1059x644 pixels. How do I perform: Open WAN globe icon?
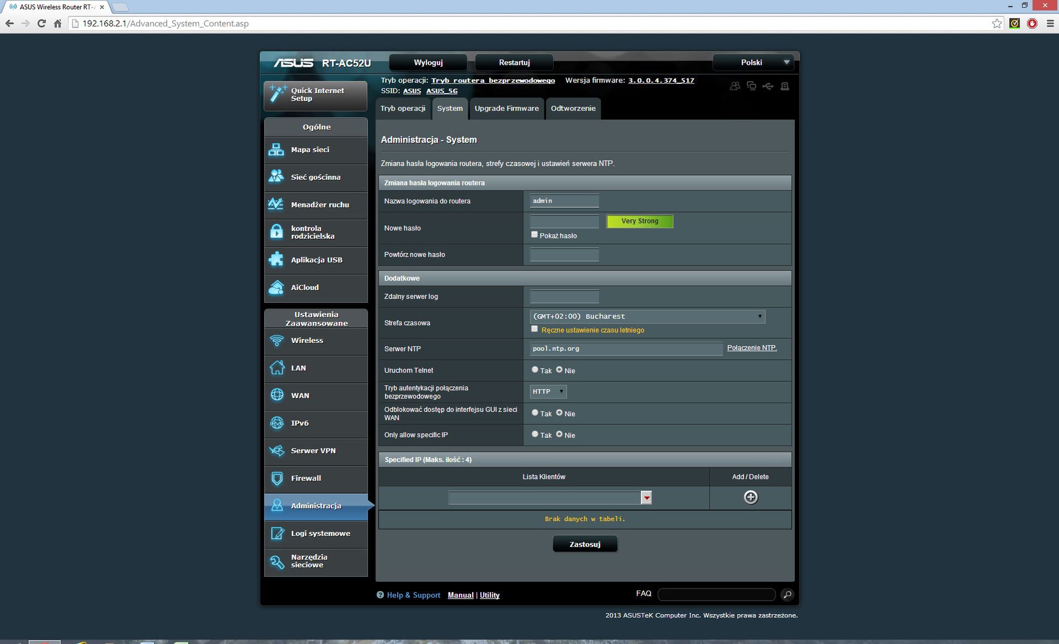277,395
